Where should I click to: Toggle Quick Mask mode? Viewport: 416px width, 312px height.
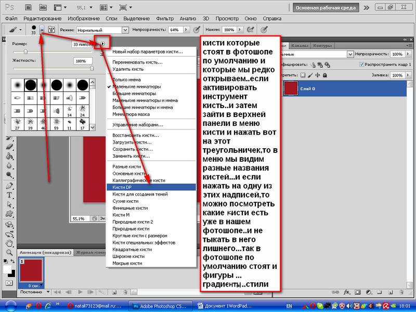(x=9, y=283)
